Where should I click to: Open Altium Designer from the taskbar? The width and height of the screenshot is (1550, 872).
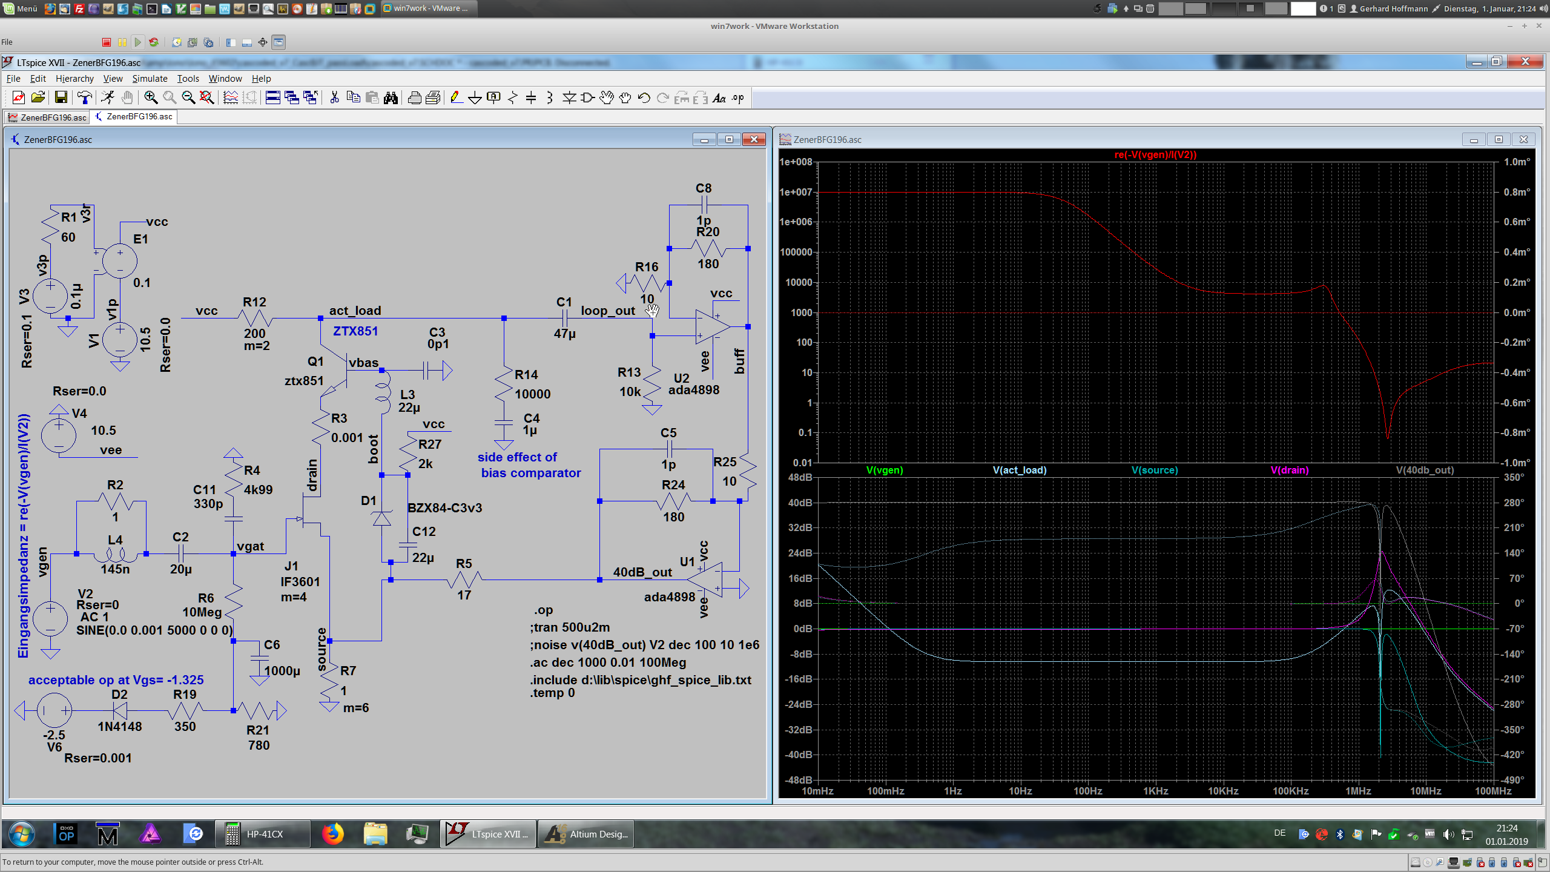[x=586, y=834]
